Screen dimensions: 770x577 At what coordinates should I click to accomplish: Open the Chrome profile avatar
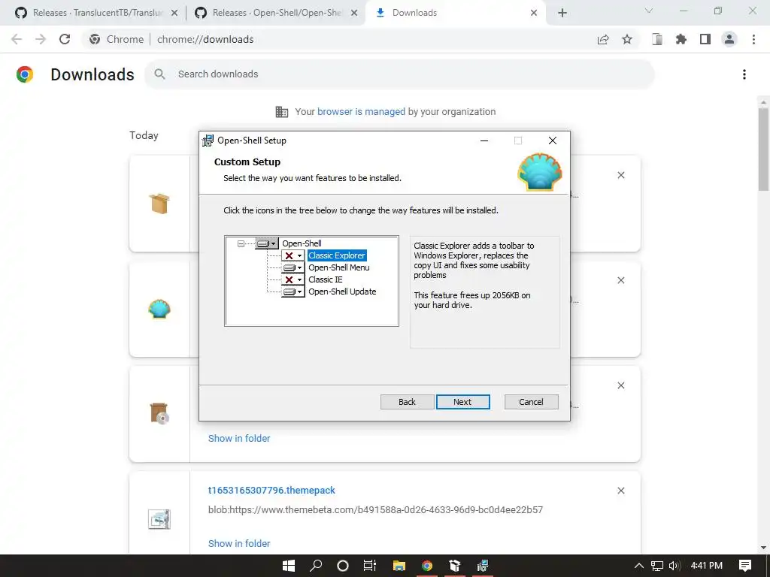pyautogui.click(x=729, y=39)
